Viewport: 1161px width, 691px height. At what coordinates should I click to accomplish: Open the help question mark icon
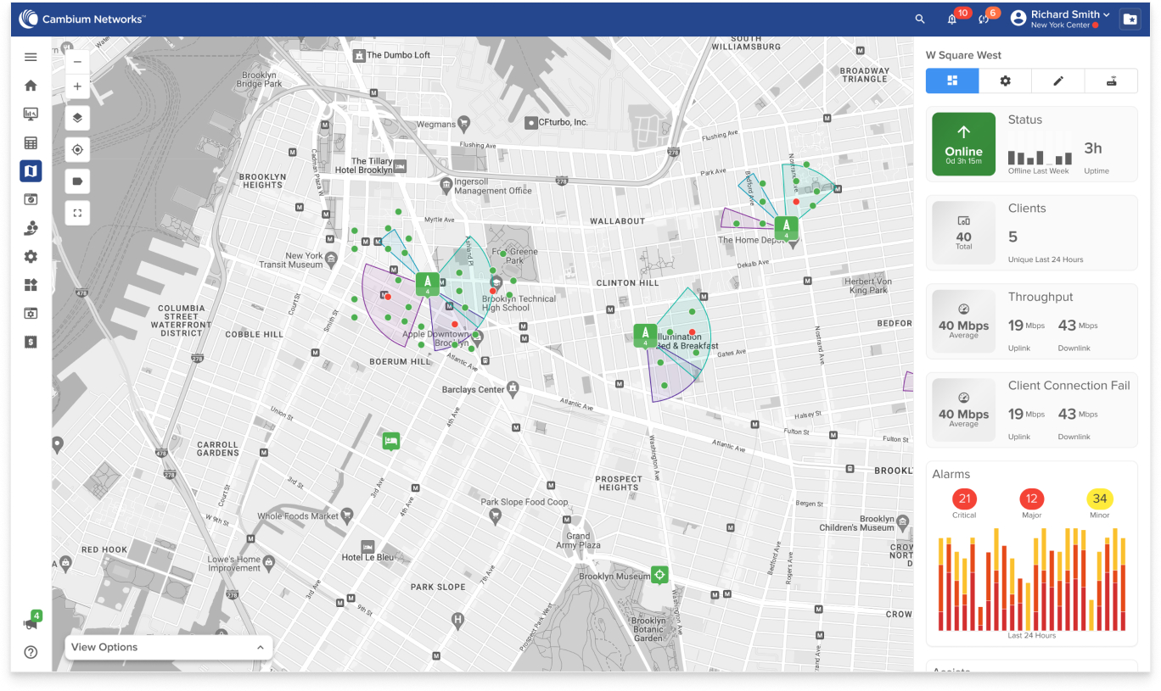31,652
